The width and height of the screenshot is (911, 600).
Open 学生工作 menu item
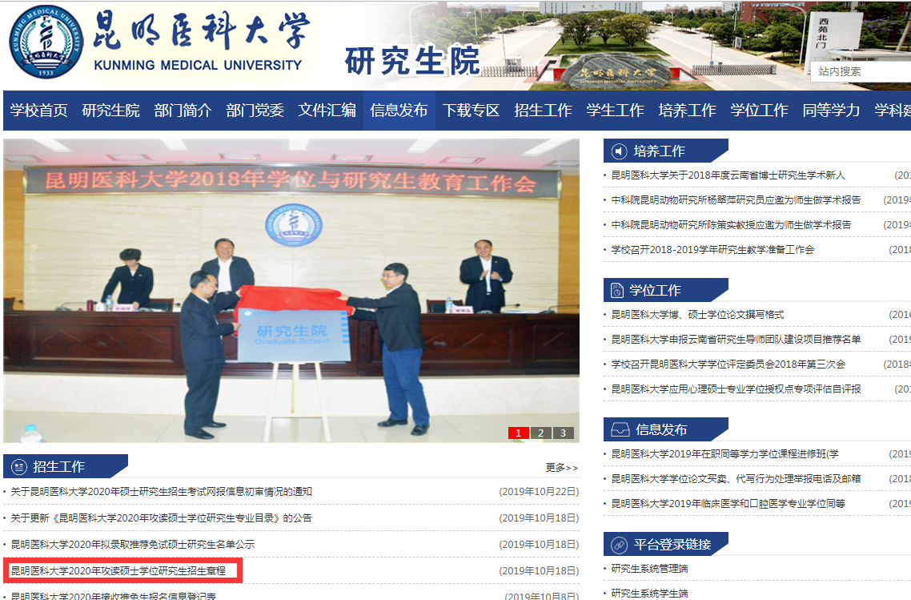click(616, 111)
